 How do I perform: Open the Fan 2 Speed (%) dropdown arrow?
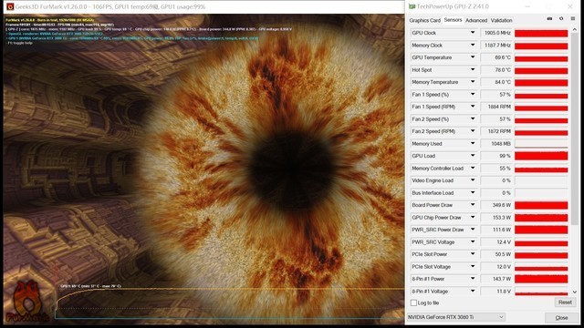click(473, 118)
